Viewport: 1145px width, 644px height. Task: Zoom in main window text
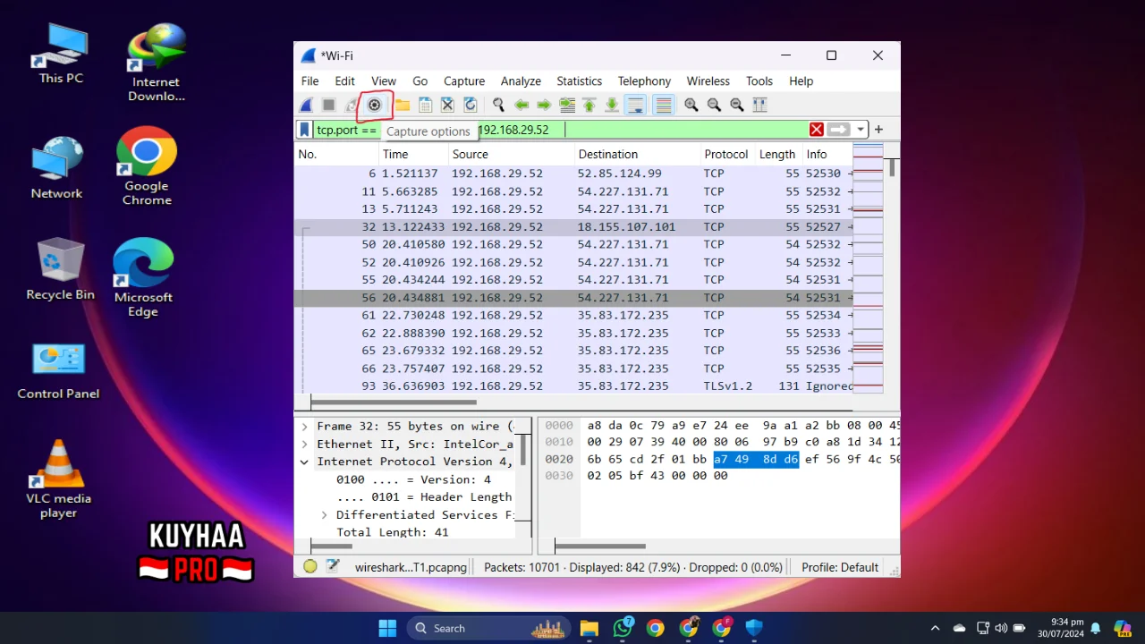click(x=691, y=105)
